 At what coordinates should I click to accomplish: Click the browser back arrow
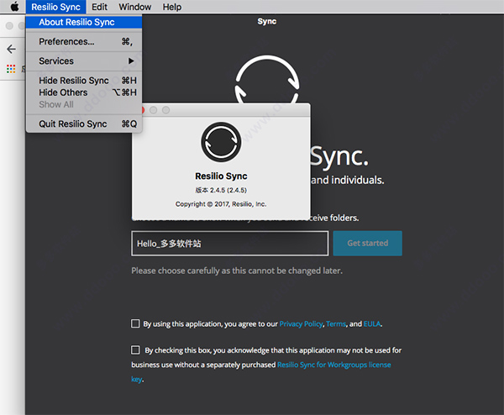(x=11, y=49)
